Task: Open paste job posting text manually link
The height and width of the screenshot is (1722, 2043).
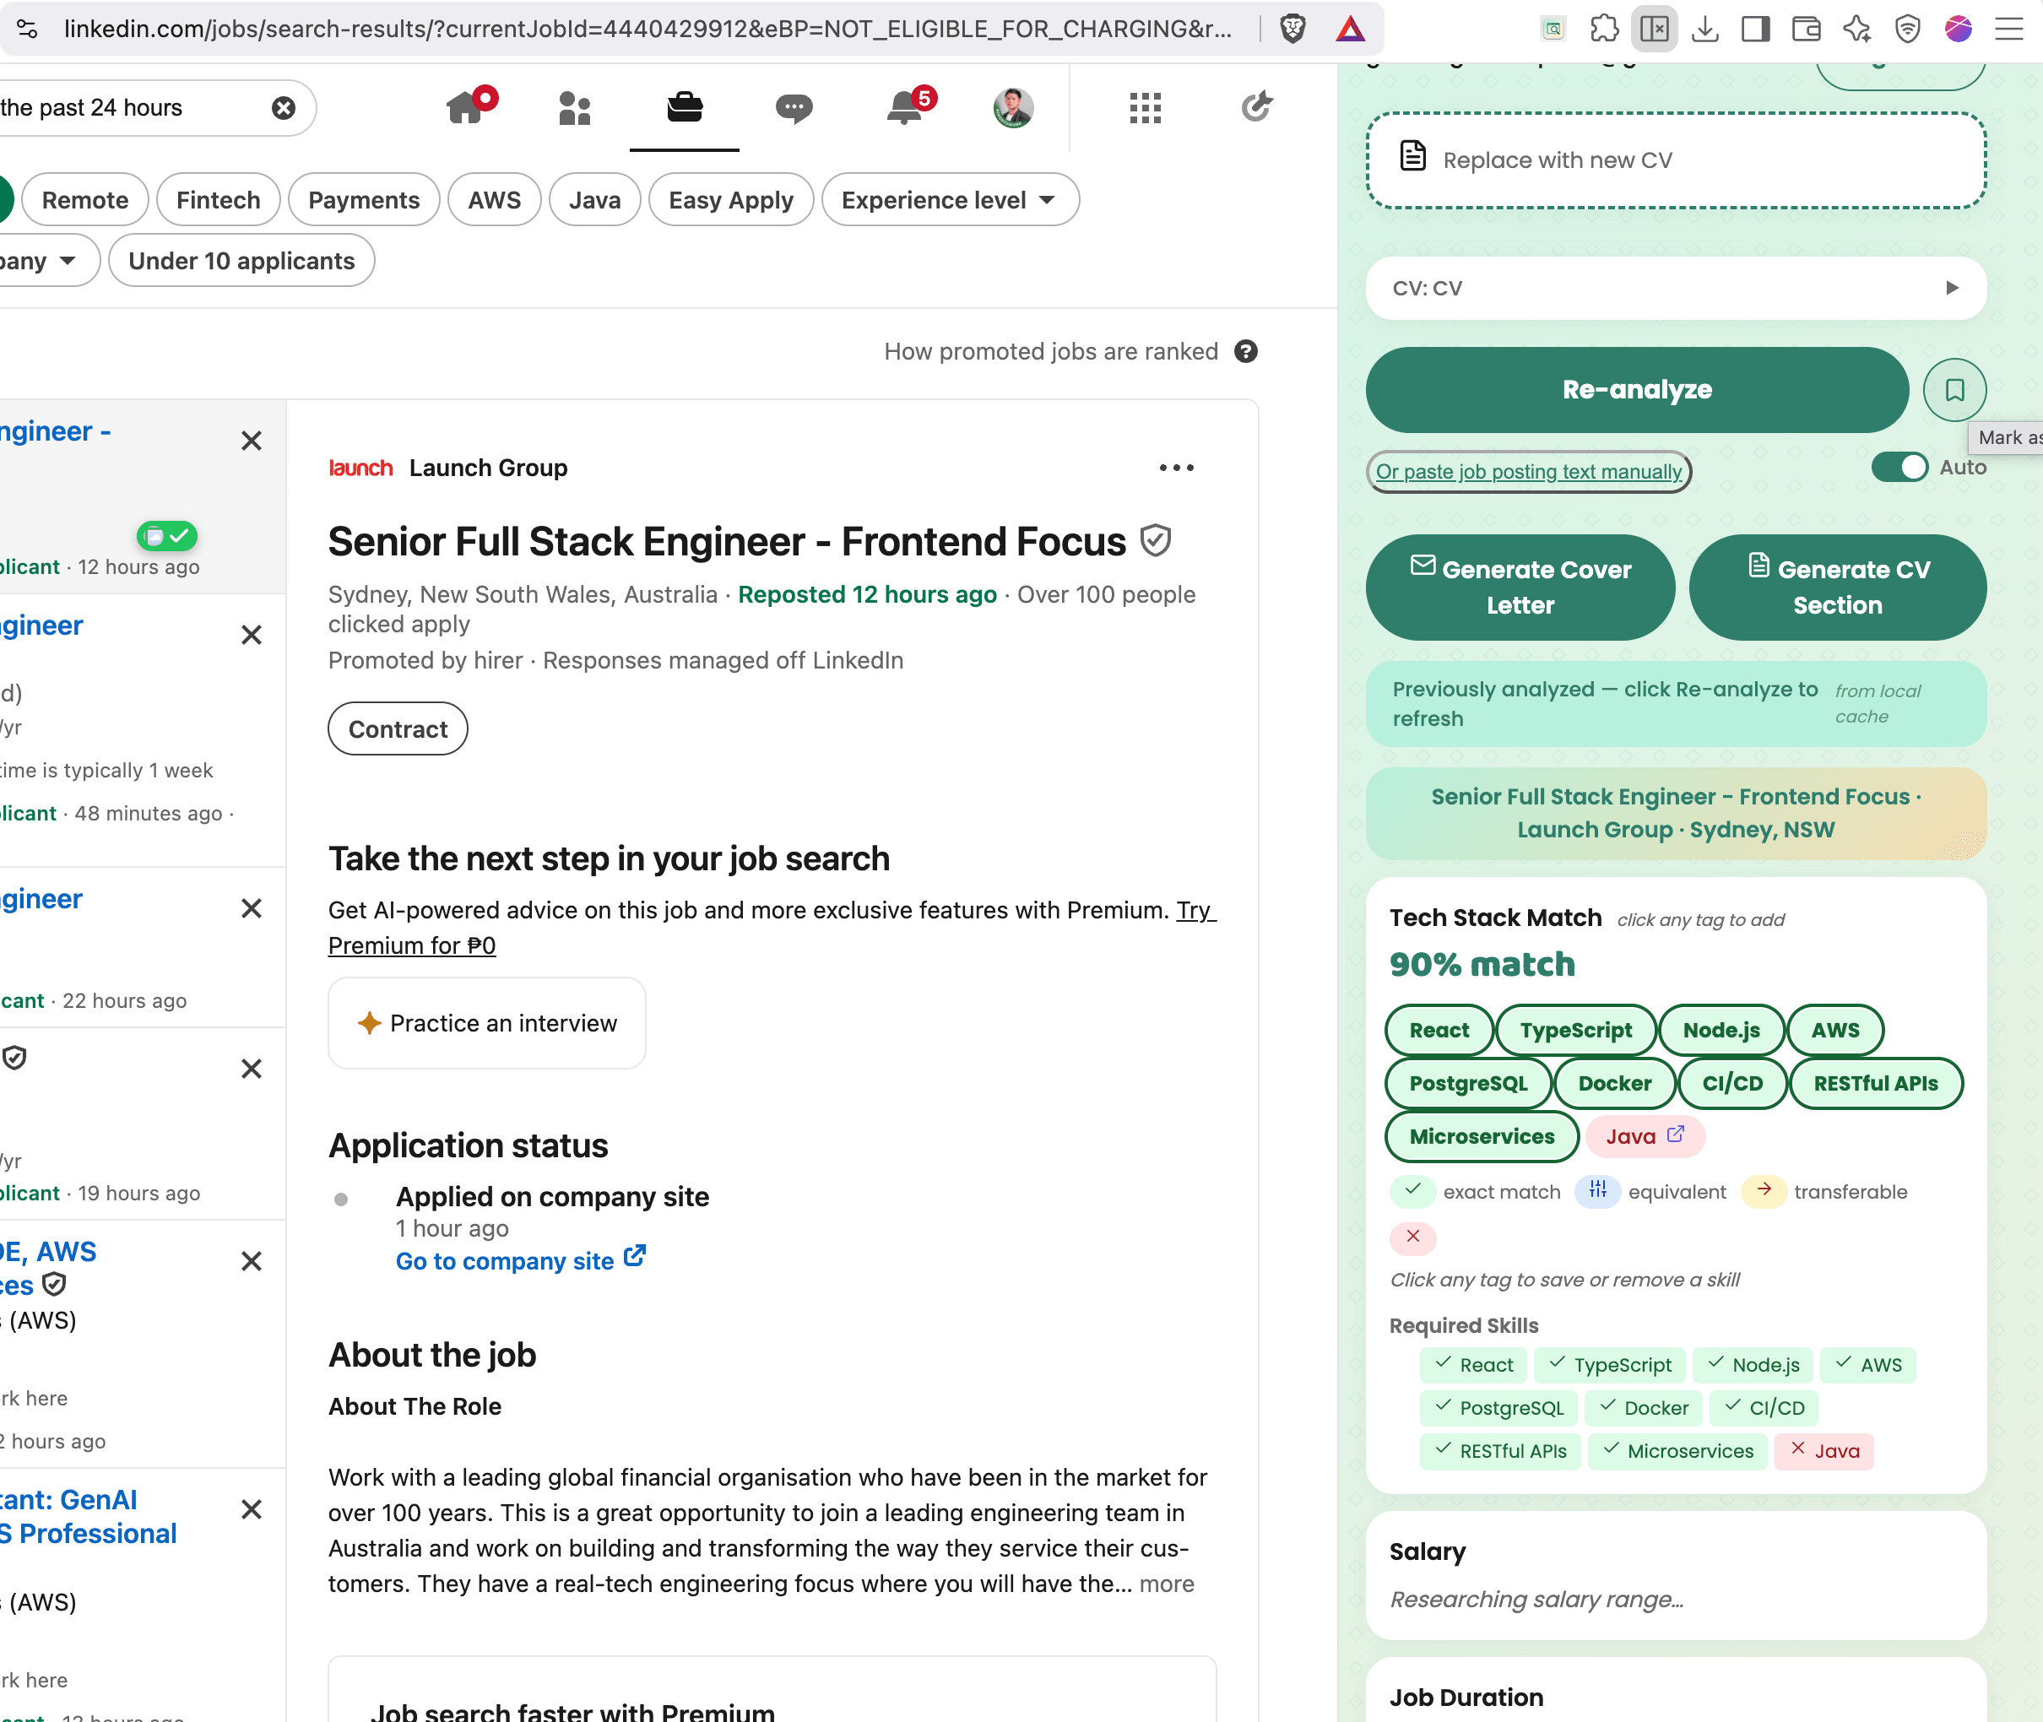Action: 1529,472
